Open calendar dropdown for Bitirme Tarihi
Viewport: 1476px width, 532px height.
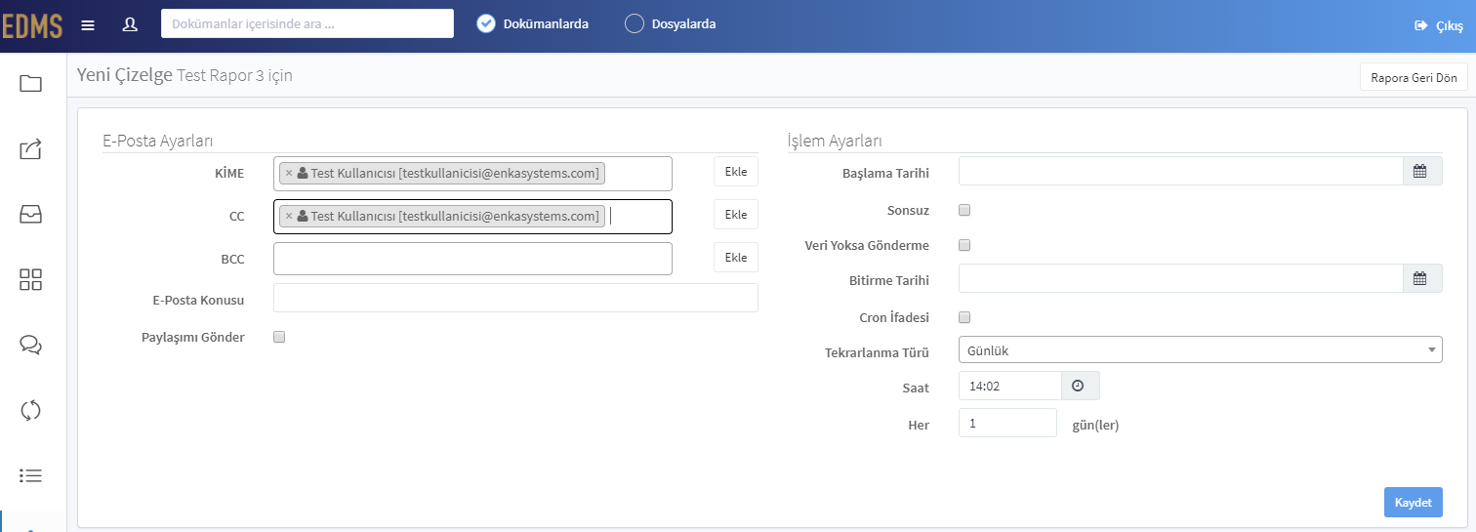pyautogui.click(x=1422, y=279)
